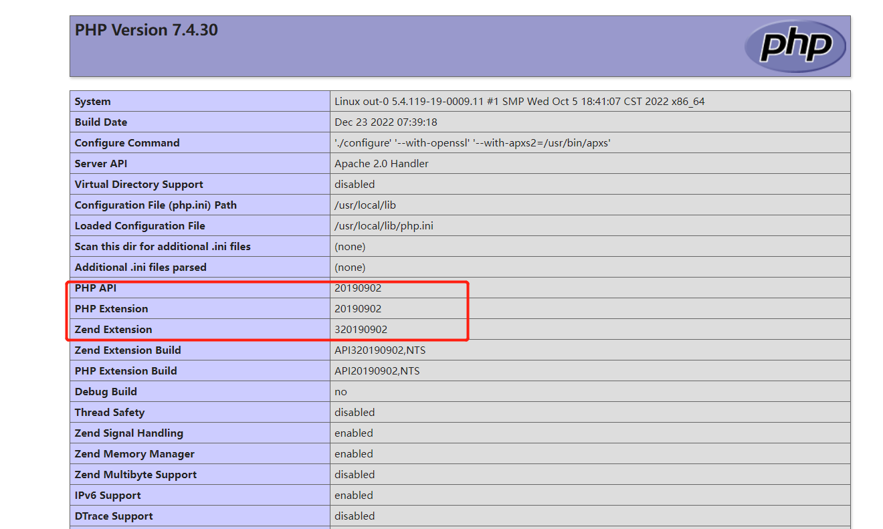883x529 pixels.
Task: Click Zend Extension Build label
Action: pyautogui.click(x=128, y=350)
